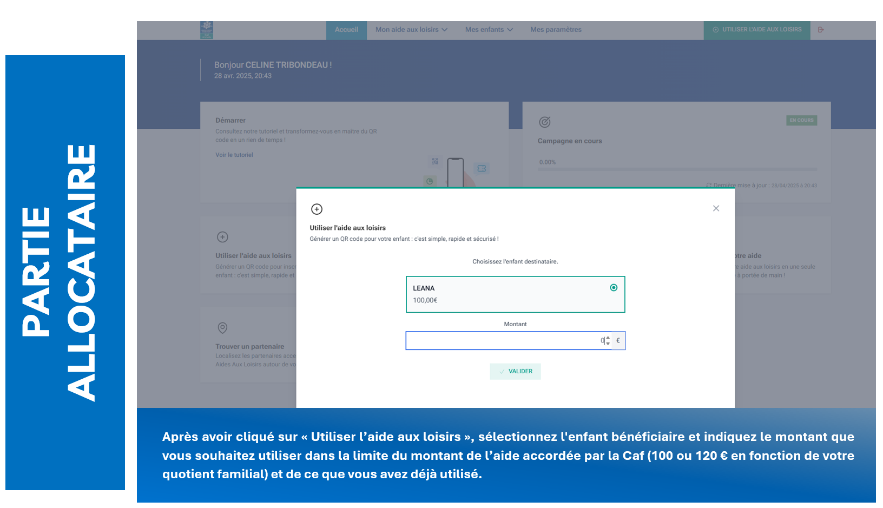
Task: Click the location pin partner icon
Action: pos(222,328)
